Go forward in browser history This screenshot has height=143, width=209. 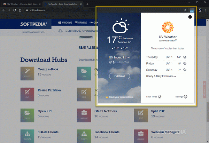pos(9,10)
